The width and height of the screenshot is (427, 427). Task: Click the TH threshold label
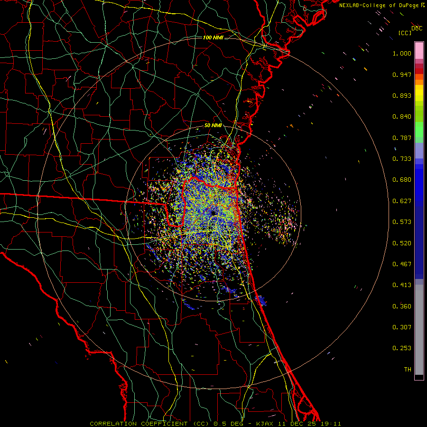pos(408,370)
